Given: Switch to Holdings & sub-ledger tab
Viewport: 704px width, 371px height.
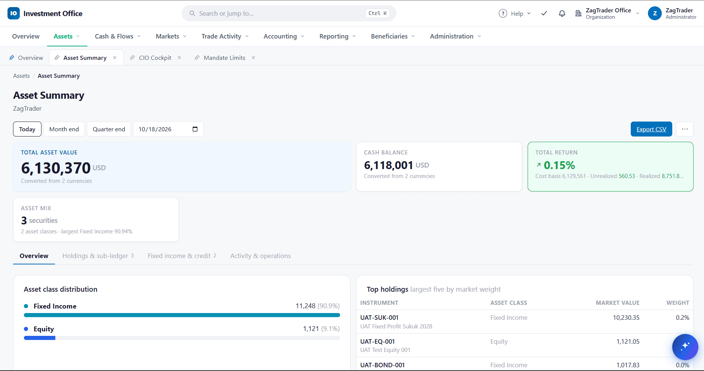Looking at the screenshot, I should click(98, 256).
